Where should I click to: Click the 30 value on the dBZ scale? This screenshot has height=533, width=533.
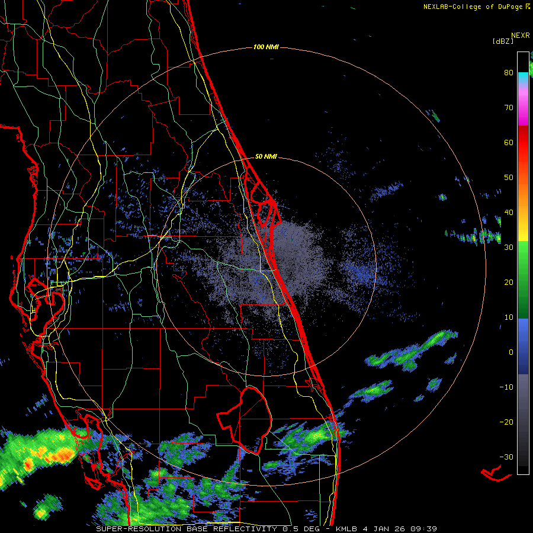point(509,247)
